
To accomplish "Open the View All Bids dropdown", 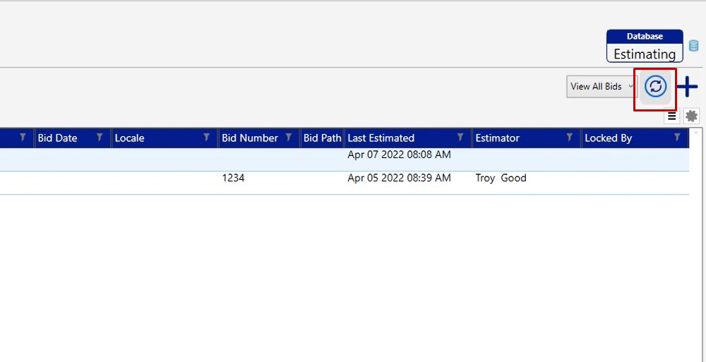I will (602, 87).
